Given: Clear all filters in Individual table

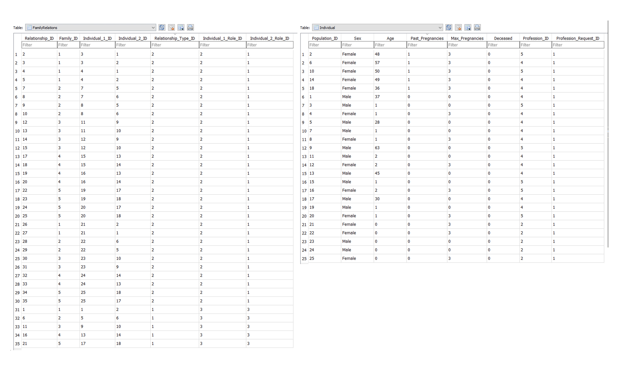Looking at the screenshot, I should [x=458, y=28].
